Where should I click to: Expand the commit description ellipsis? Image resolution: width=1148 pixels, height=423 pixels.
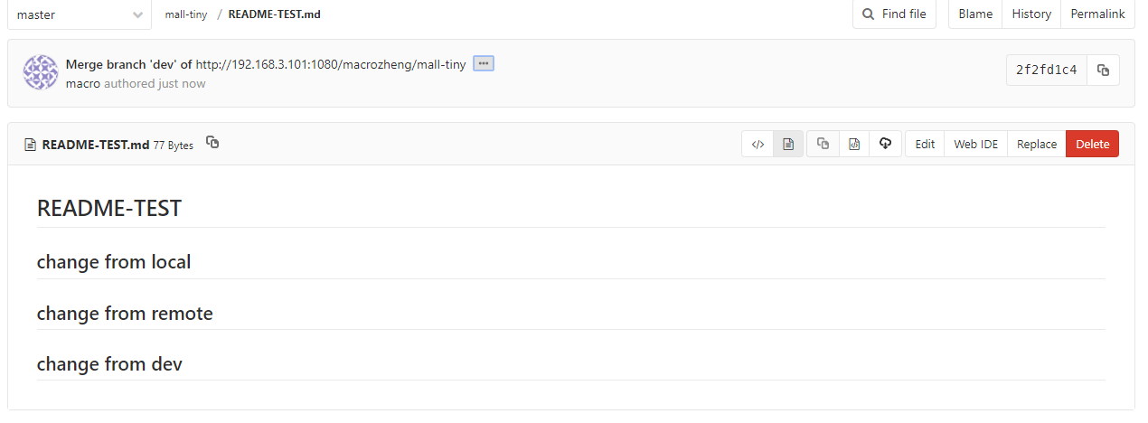pyautogui.click(x=484, y=63)
